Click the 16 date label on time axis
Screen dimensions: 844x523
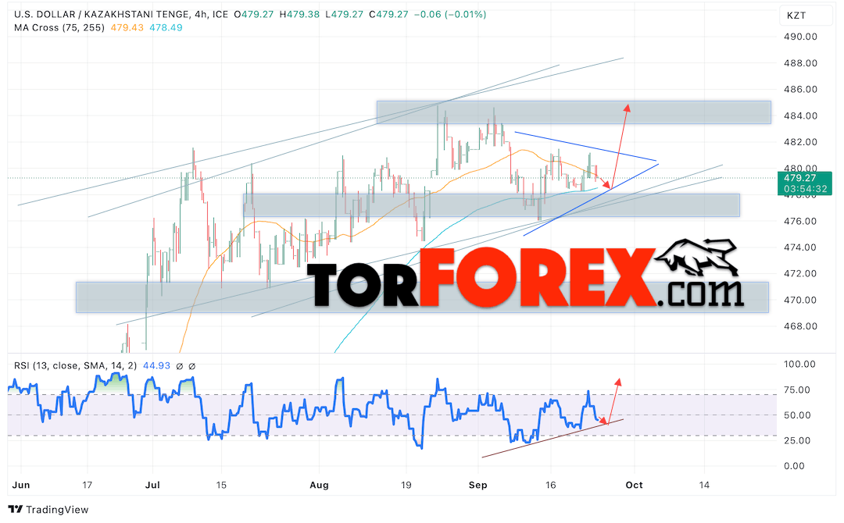[550, 485]
